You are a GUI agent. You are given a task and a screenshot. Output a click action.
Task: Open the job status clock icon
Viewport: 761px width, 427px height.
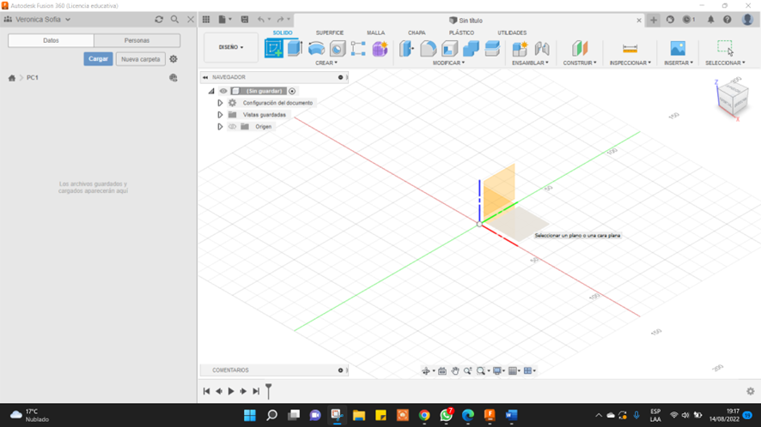pos(687,20)
